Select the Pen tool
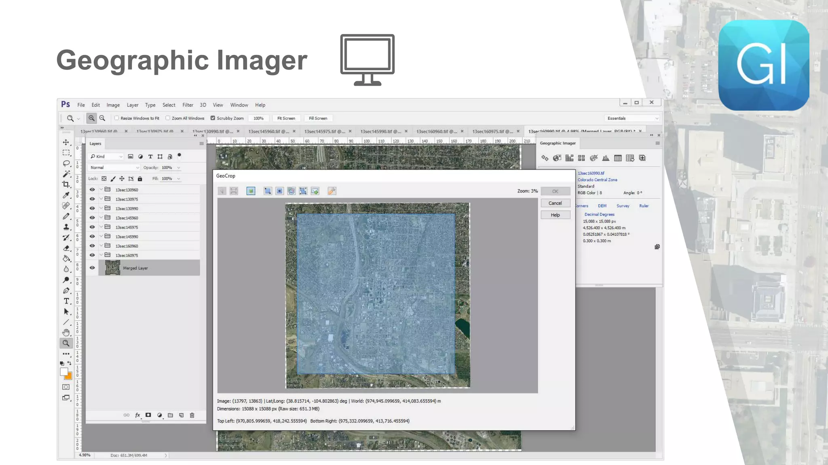828x465 pixels. coord(66,291)
